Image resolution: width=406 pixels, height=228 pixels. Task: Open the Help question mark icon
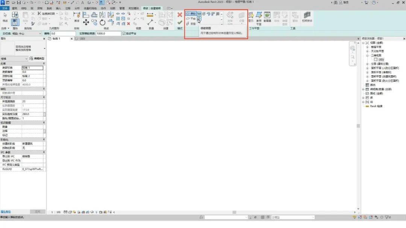tap(374, 3)
